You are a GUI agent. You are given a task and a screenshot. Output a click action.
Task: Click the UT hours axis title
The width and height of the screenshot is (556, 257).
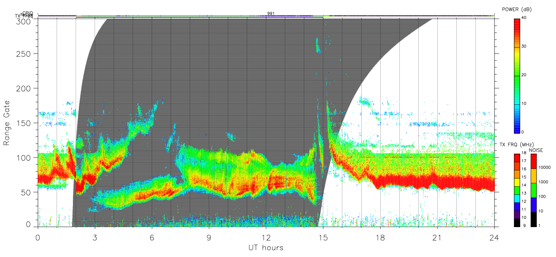266,247
